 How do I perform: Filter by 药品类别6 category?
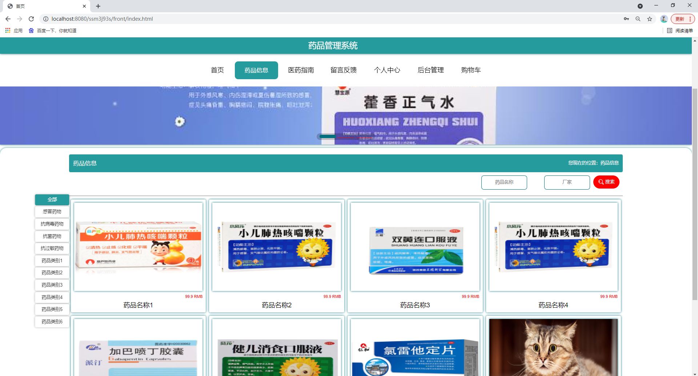tap(52, 322)
